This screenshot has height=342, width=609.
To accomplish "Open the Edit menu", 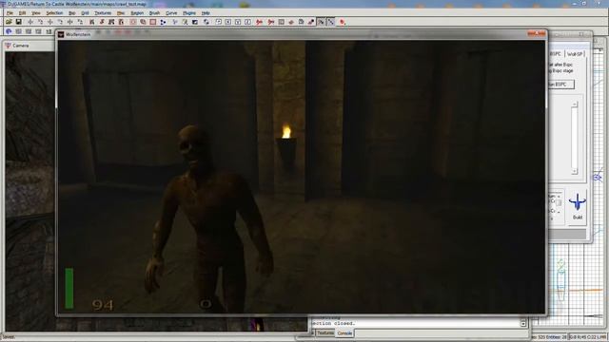I will click(x=23, y=12).
